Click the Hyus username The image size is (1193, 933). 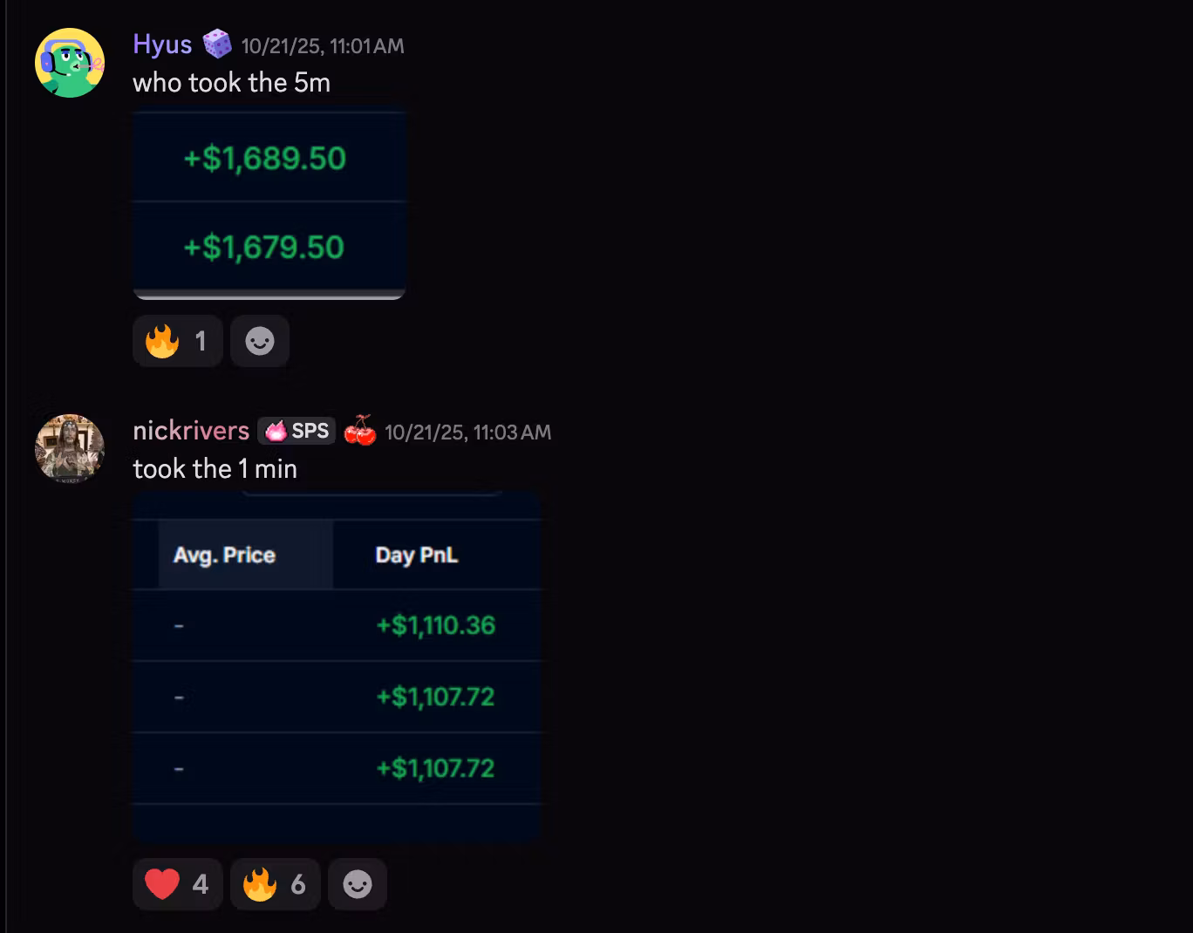[x=162, y=44]
